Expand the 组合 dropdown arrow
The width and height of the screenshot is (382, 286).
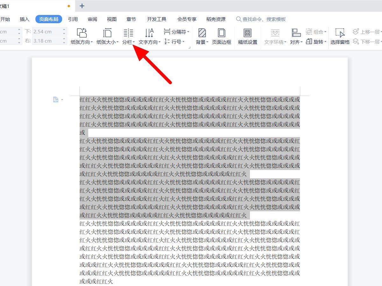pyautogui.click(x=325, y=32)
